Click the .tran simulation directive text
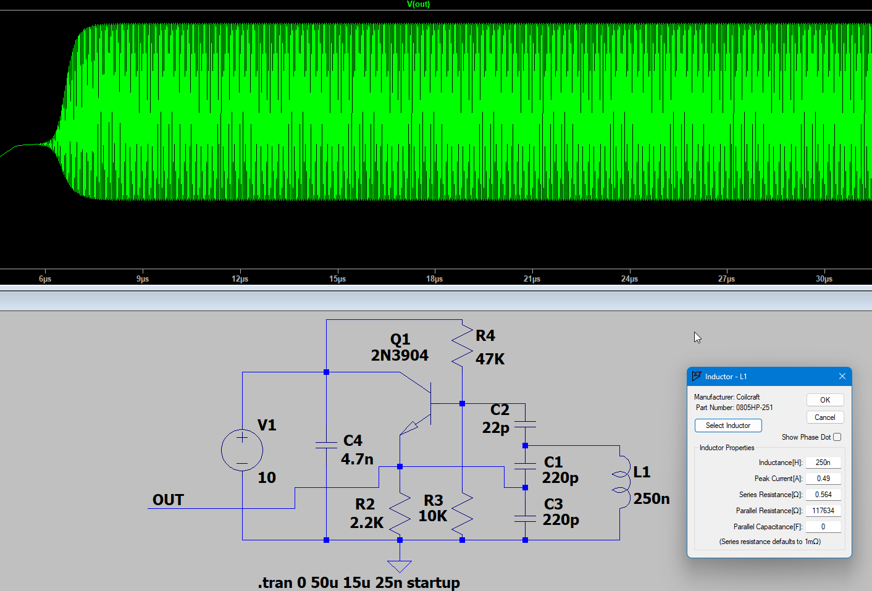The image size is (872, 591). pyautogui.click(x=359, y=582)
